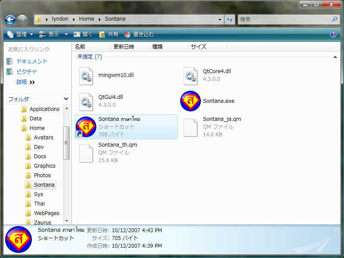Image resolution: width=344 pixels, height=258 pixels.
Task: Open the 表示 (Views) dropdown arrow
Action: (66, 34)
